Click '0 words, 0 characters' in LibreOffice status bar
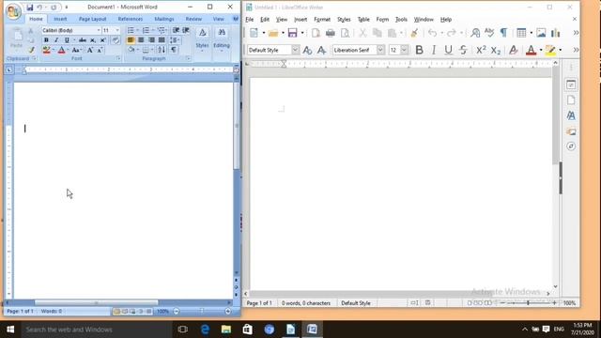 [x=306, y=303]
